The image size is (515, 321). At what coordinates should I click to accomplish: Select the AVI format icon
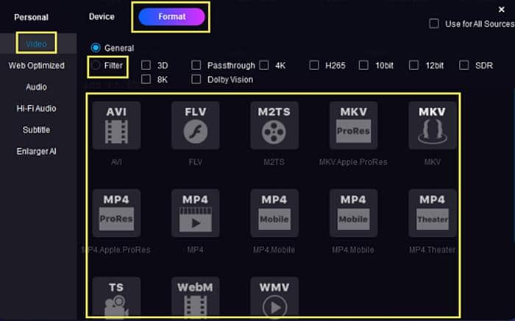coord(116,126)
